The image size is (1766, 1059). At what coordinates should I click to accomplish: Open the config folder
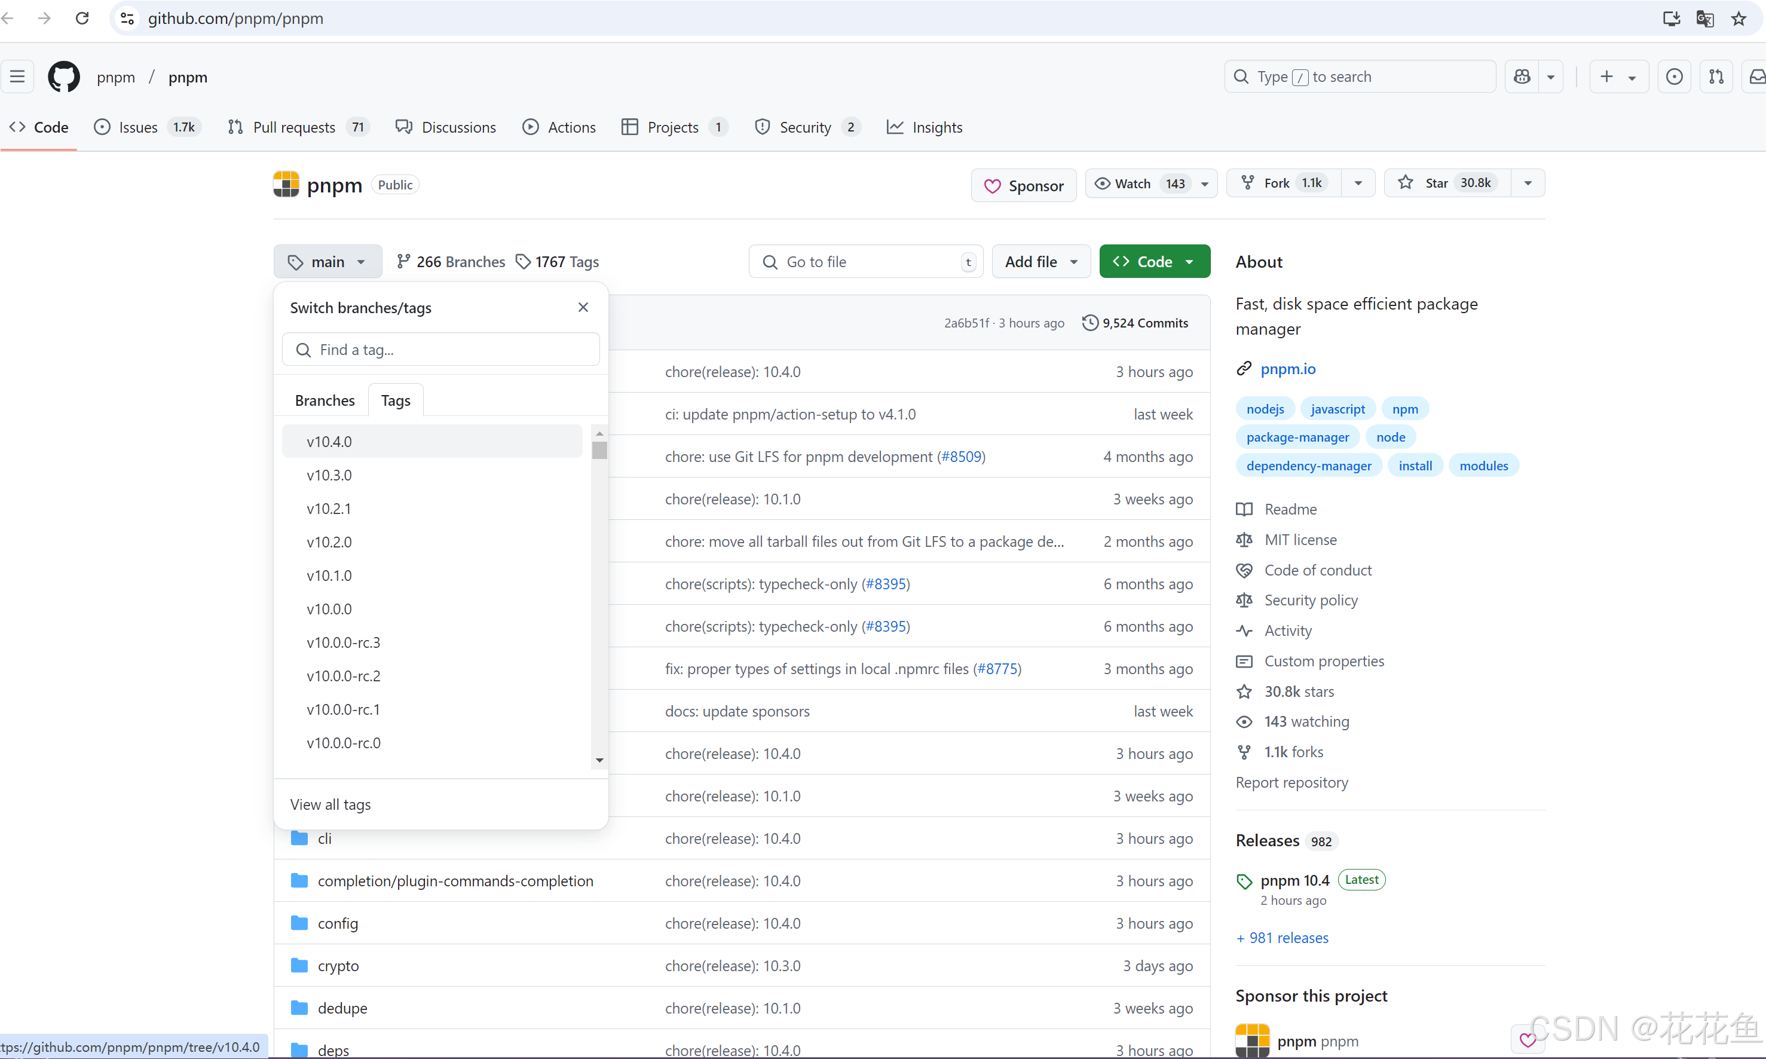338,923
